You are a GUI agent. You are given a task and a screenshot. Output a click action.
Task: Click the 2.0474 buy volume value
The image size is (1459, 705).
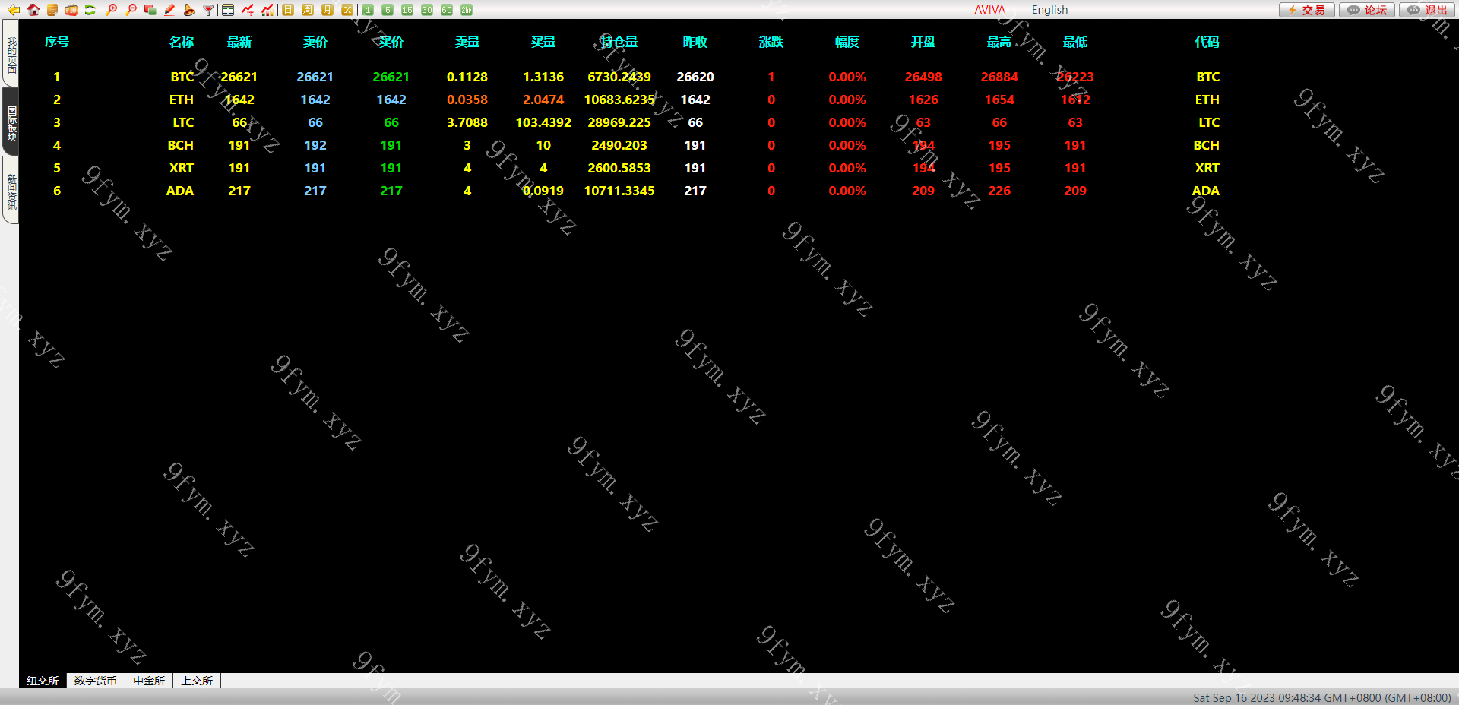(543, 100)
